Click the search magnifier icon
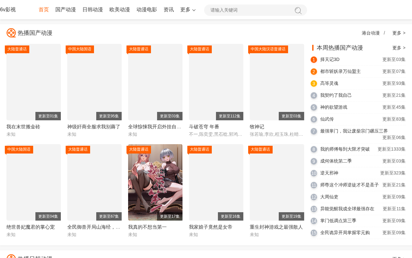Image resolution: width=412 pixels, height=258 pixels. (298, 10)
